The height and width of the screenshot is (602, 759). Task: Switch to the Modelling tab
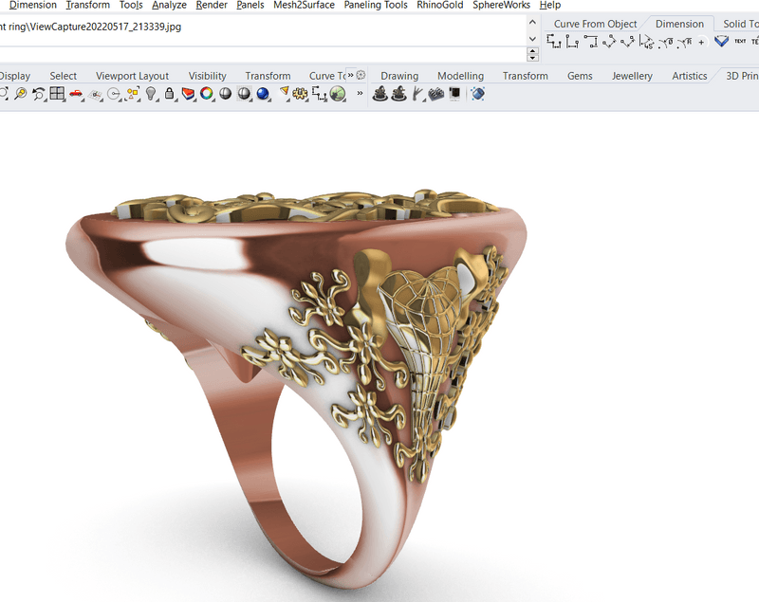tap(460, 76)
